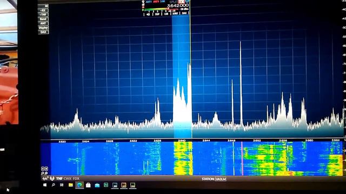This screenshot has width=346, height=194.
Task: Click the B band-zoom button beside the waterfall
Action: click(x=46, y=169)
